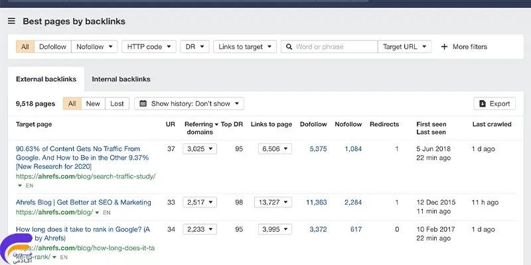531x265 pixels.
Task: Open the search-traffic-study URL link
Action: pyautogui.click(x=86, y=176)
